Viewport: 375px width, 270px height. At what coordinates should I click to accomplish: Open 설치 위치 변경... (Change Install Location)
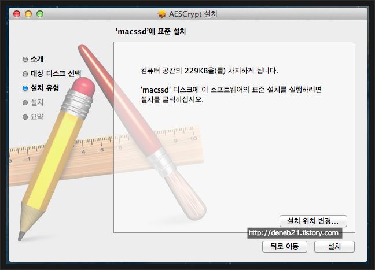point(313,221)
